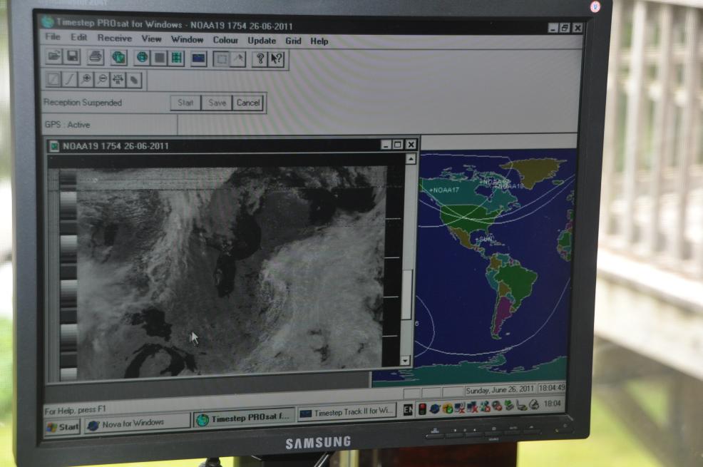The width and height of the screenshot is (703, 467).
Task: Toggle the rectangle selection tool
Action: pos(221,59)
